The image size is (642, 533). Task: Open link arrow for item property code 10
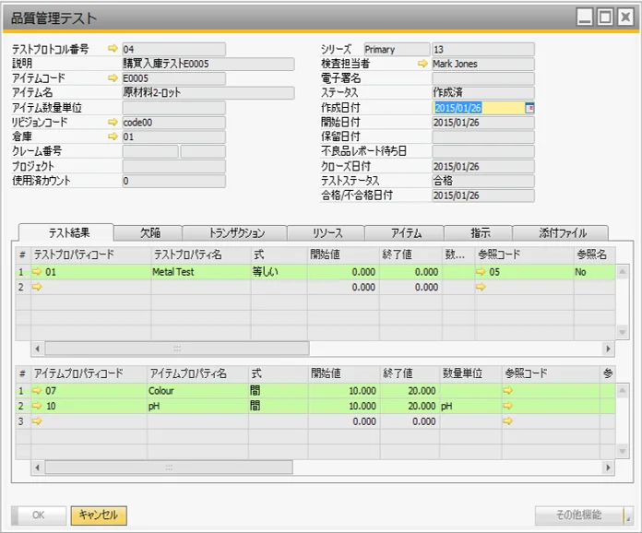pyautogui.click(x=37, y=406)
